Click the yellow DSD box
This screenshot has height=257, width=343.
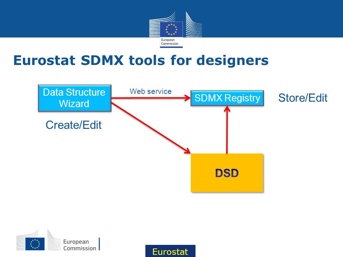pyautogui.click(x=227, y=173)
